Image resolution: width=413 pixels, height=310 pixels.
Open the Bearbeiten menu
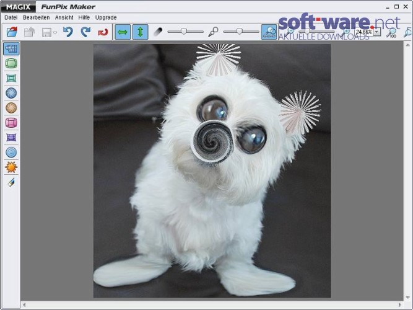click(36, 17)
